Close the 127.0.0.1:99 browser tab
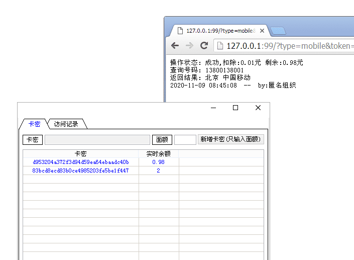The image size is (354, 260). pos(262,31)
